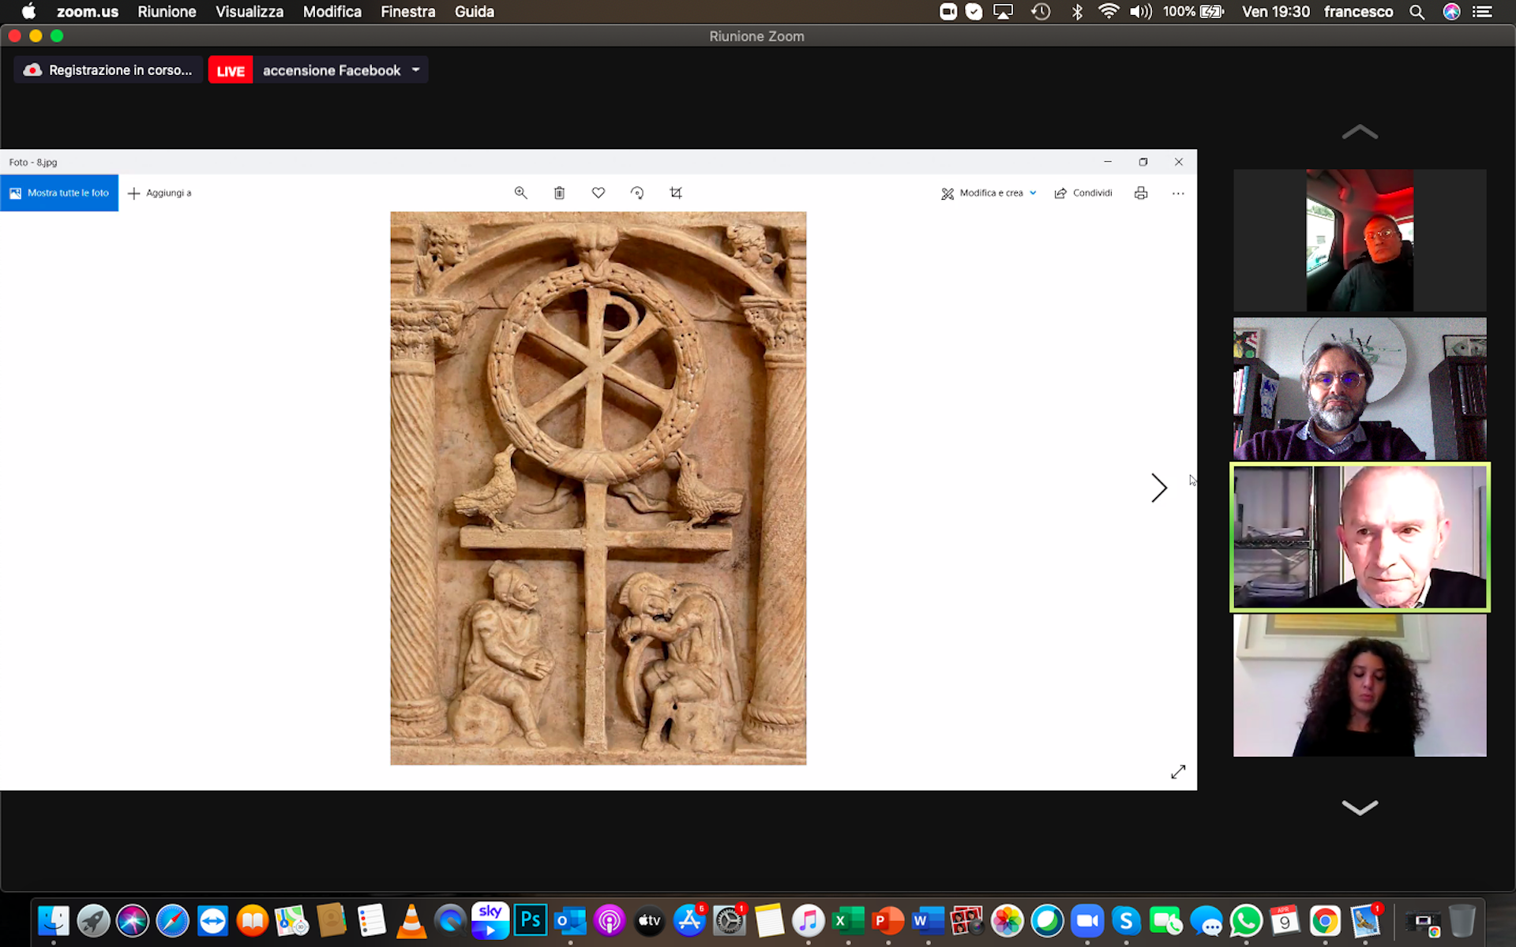Select the curly-haired woman video tile
The image size is (1516, 947).
coord(1360,685)
